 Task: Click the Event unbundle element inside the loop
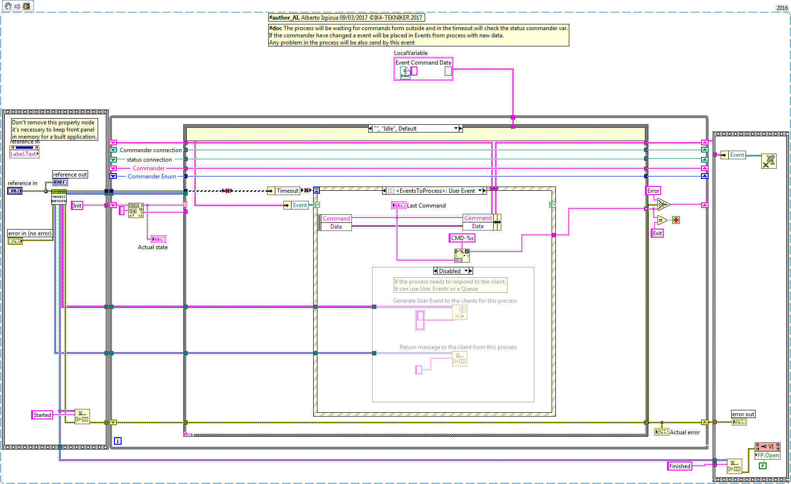tap(296, 205)
